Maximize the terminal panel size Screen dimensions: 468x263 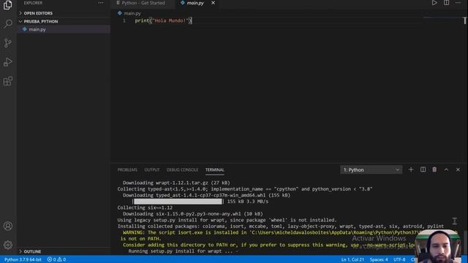tap(446, 169)
